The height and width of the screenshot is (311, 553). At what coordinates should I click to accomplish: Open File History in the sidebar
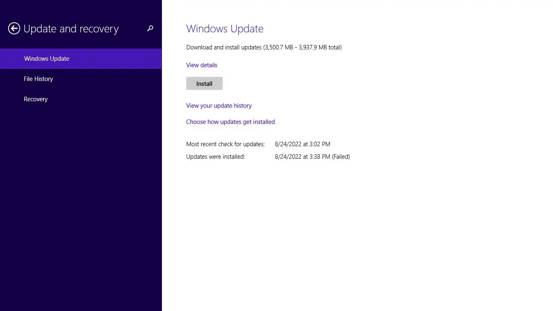tap(81, 79)
